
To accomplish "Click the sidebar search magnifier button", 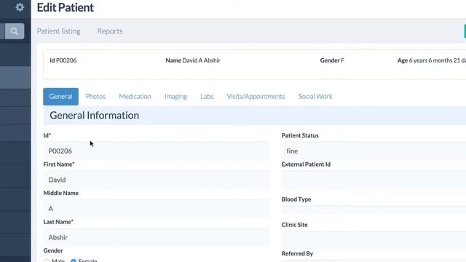I will [x=15, y=31].
